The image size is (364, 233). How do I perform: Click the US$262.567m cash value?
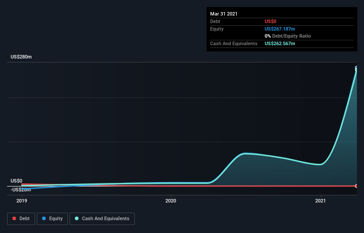pos(280,43)
